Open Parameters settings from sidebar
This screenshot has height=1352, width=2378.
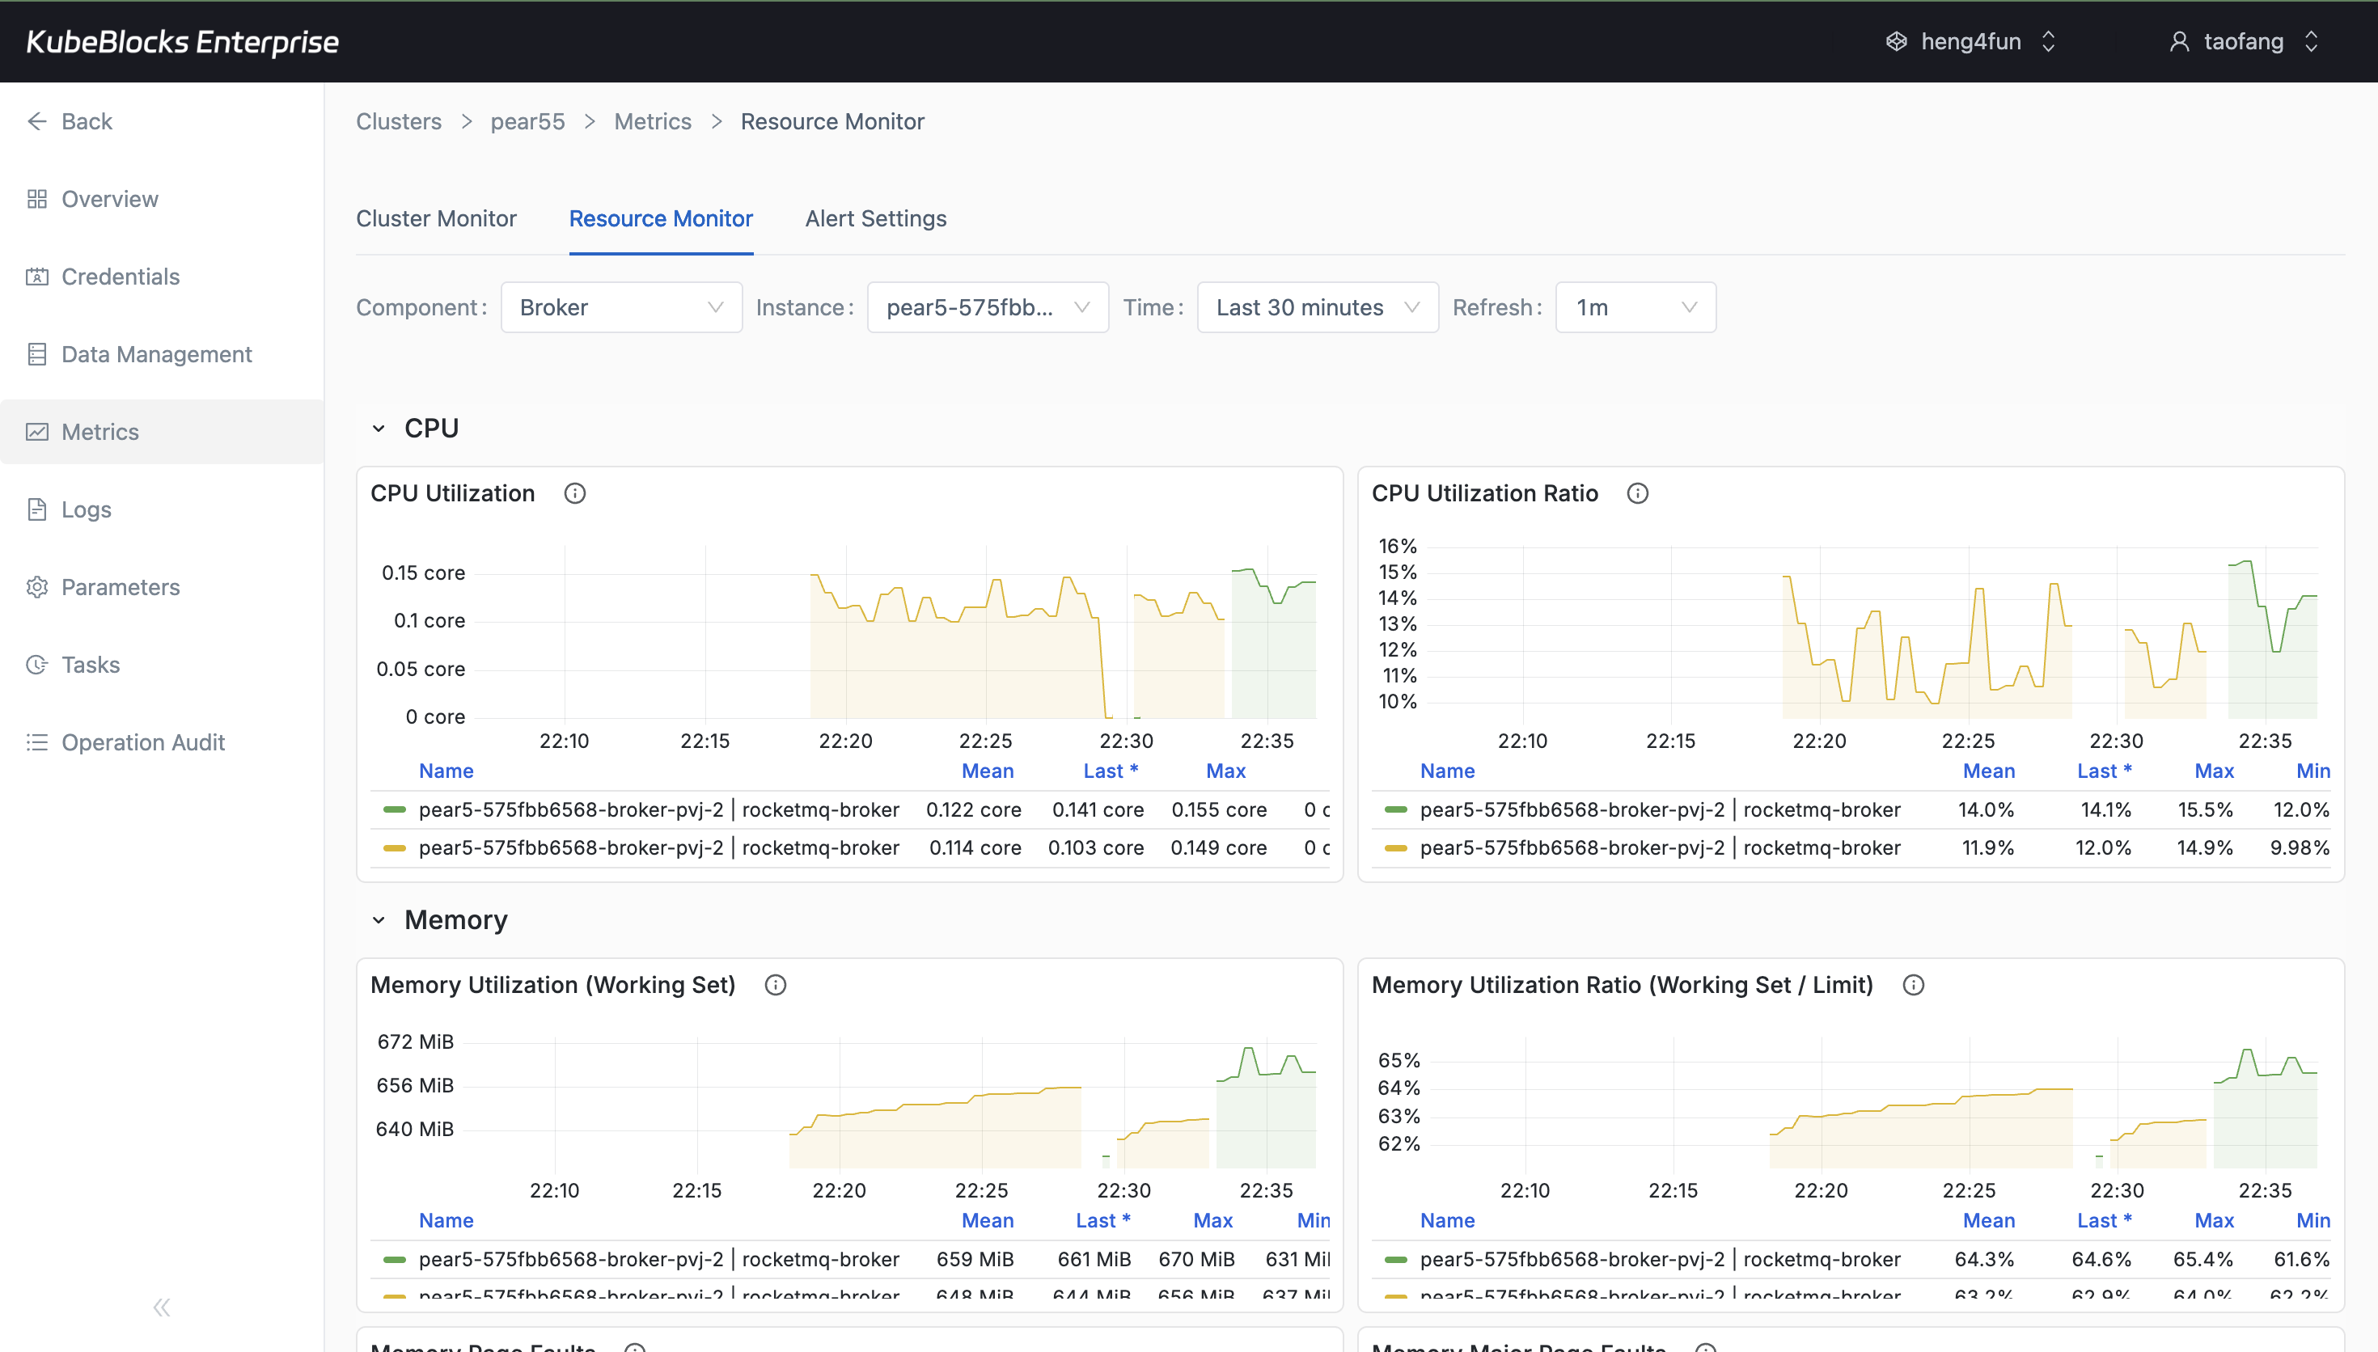[x=121, y=587]
